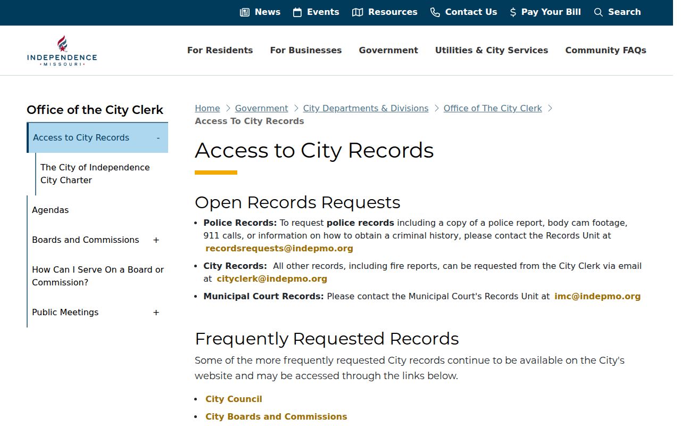The height and width of the screenshot is (426, 681).
Task: Open City Boards and Commissions link
Action: 277,417
